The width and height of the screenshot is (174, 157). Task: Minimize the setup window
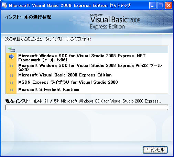[x=153, y=5]
